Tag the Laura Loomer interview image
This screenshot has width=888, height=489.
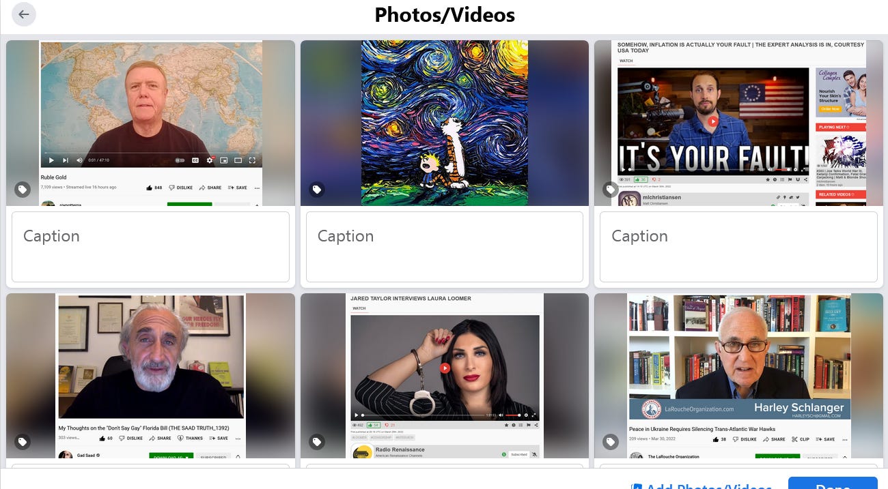tap(317, 442)
